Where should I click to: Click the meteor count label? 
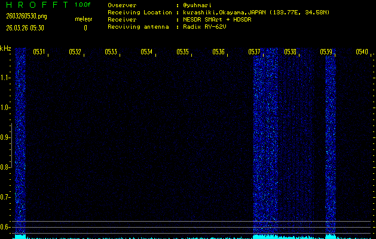(x=83, y=20)
